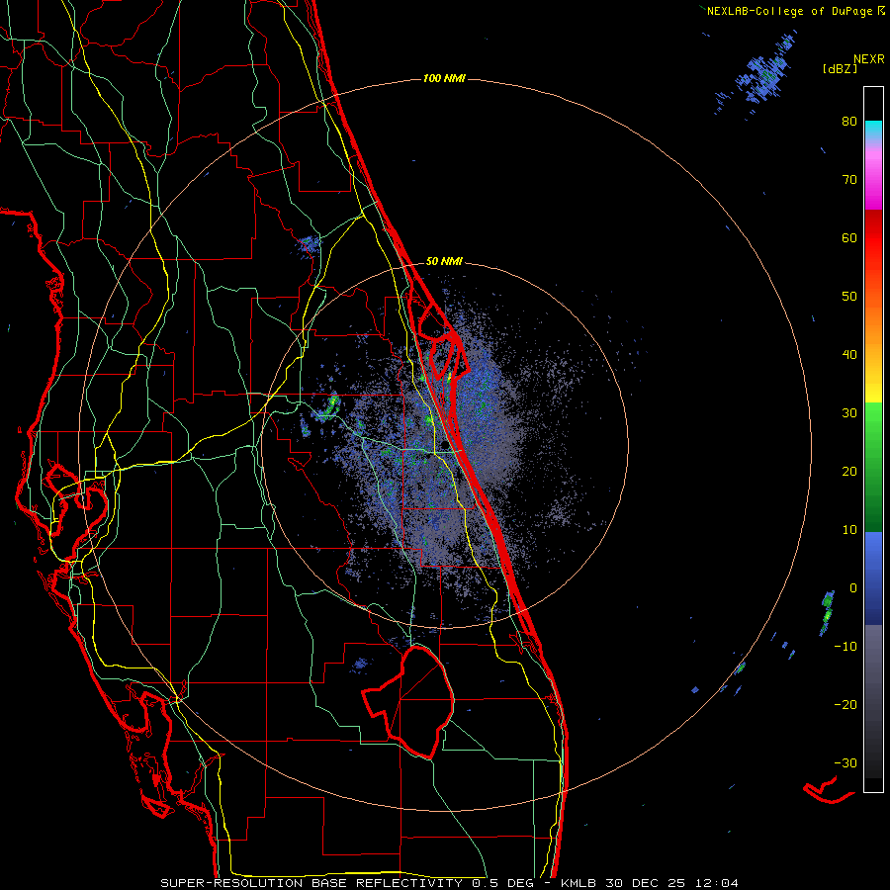Click the -20 value on the dBZ scale
Viewport: 890px width, 890px height.
click(845, 705)
